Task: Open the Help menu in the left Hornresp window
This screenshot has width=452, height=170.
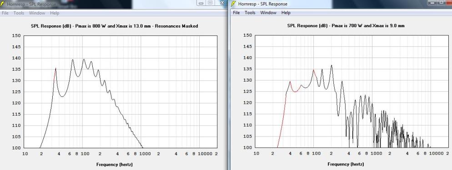Action: tap(55, 13)
